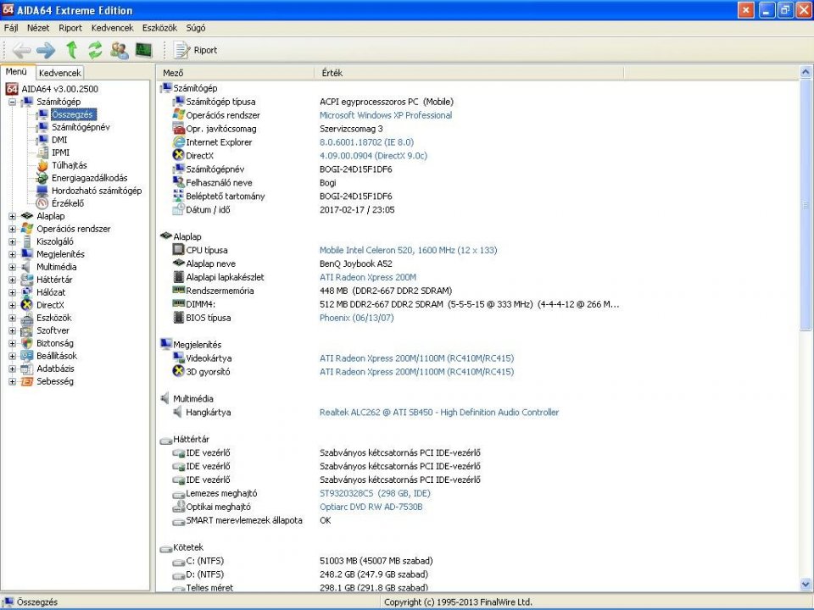Viewport: 814px width, 610px height.
Task: Open the Kedvencek menu in the menu bar
Action: point(112,28)
